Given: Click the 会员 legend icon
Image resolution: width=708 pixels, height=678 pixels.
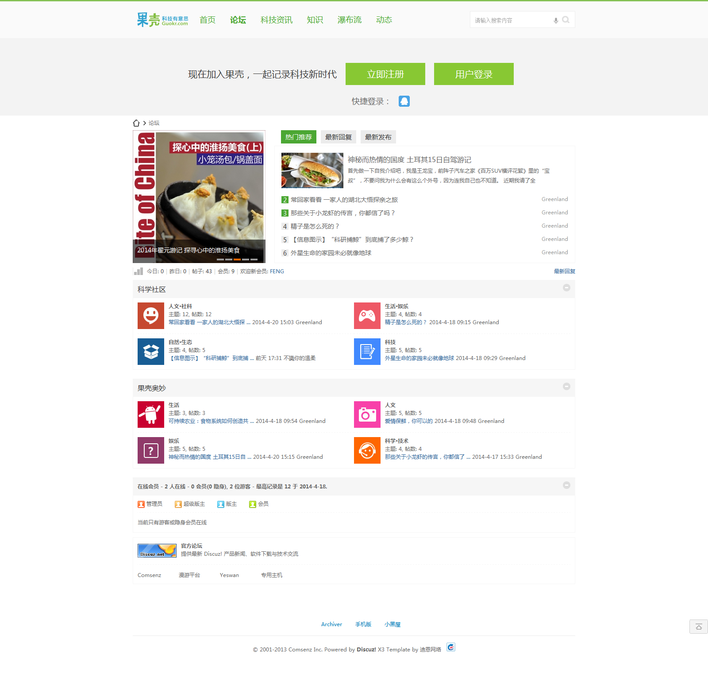Looking at the screenshot, I should pos(253,504).
